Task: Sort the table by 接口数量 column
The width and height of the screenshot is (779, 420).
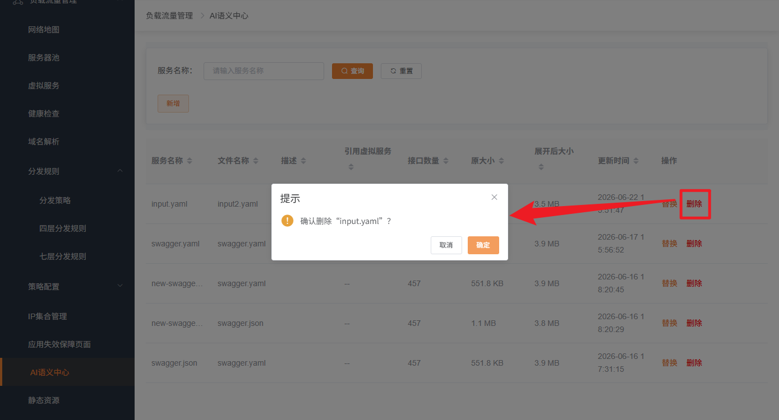Action: 446,161
